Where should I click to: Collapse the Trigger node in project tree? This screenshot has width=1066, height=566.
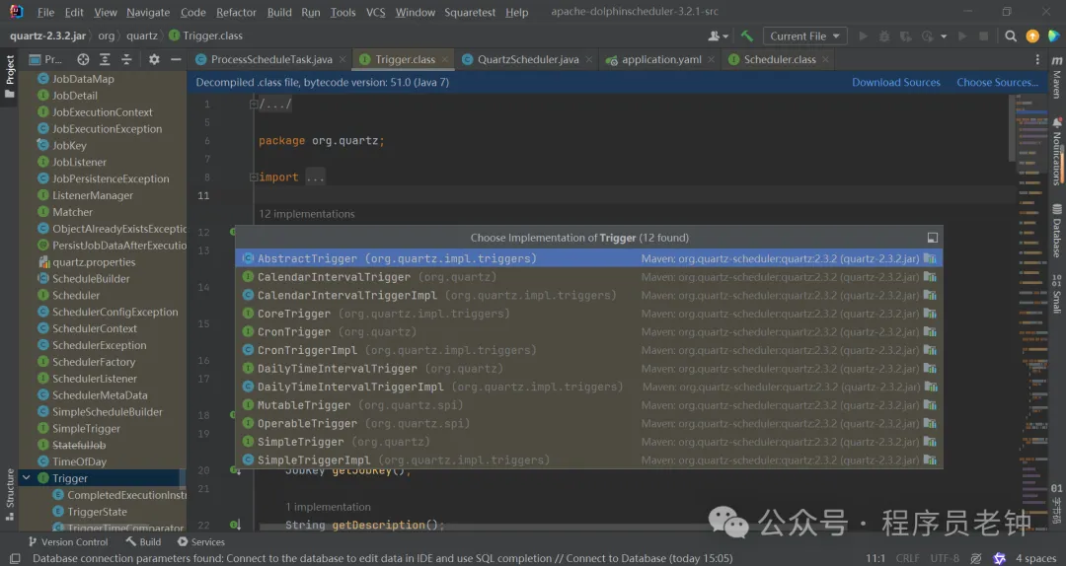[x=28, y=478]
